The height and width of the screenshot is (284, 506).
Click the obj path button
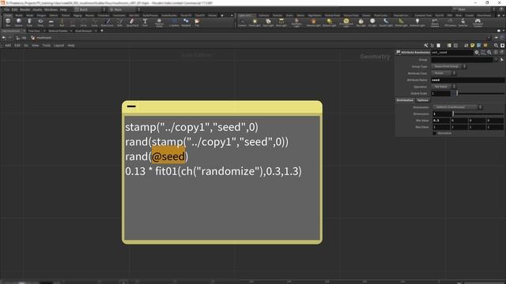tap(21, 38)
